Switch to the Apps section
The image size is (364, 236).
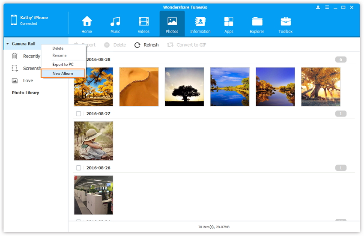(229, 21)
